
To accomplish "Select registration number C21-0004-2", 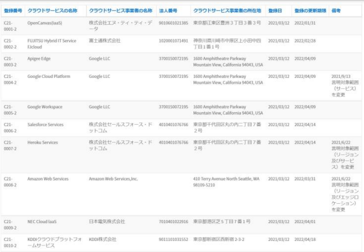I will pyautogui.click(x=10, y=79).
